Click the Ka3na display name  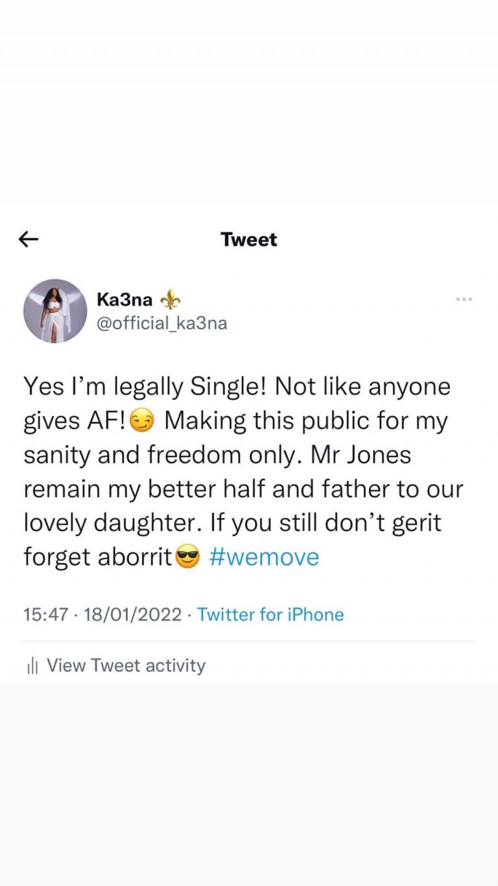[x=124, y=299]
